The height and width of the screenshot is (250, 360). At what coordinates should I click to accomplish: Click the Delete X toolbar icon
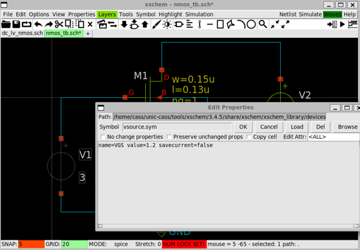90,24
